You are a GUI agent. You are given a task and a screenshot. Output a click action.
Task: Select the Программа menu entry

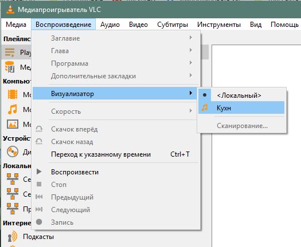click(x=116, y=63)
